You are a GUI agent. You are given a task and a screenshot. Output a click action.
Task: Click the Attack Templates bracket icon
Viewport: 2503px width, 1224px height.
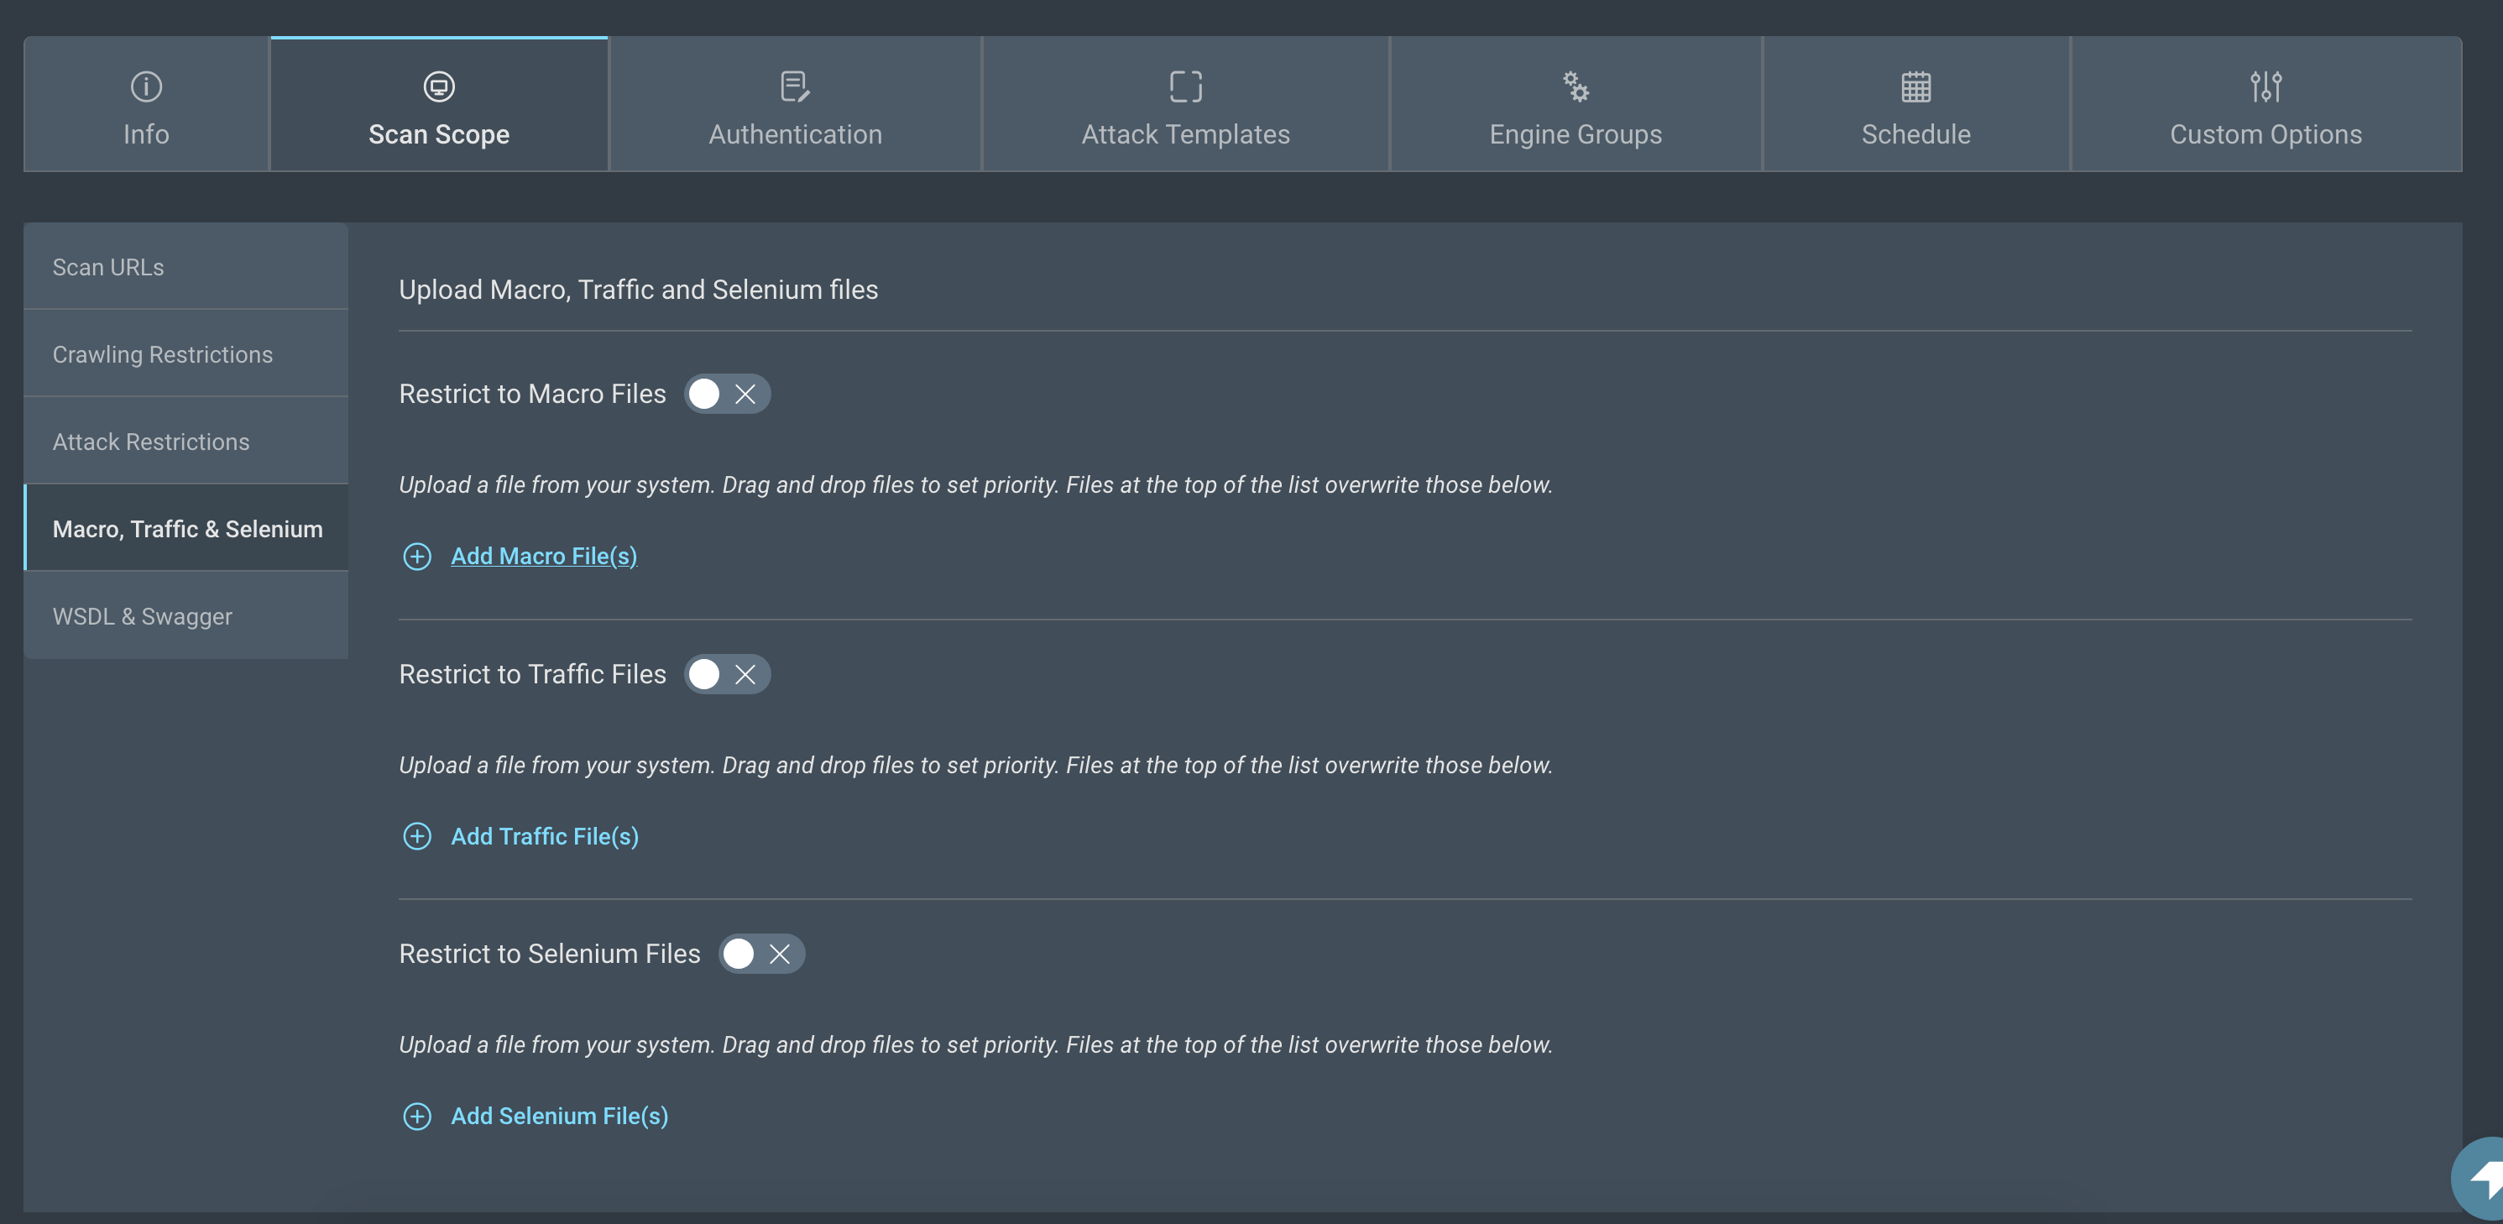[1185, 86]
